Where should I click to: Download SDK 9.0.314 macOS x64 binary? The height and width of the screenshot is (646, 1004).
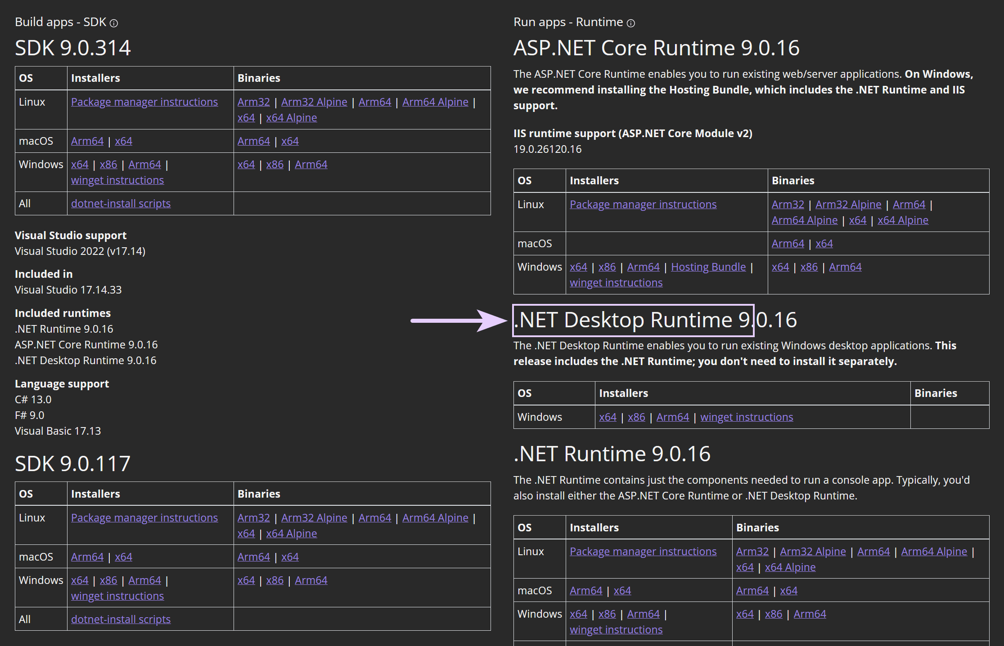click(290, 141)
